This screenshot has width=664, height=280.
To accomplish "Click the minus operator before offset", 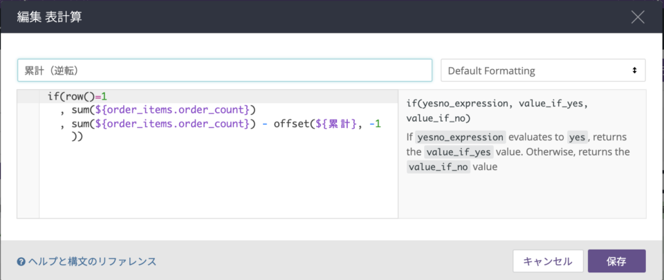I will 264,124.
